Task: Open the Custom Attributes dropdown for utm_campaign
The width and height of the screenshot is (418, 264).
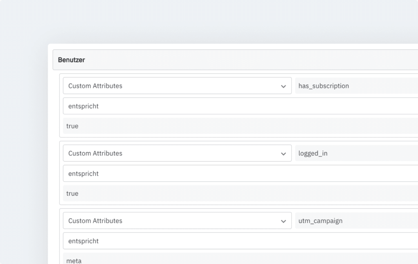Action: [x=177, y=221]
